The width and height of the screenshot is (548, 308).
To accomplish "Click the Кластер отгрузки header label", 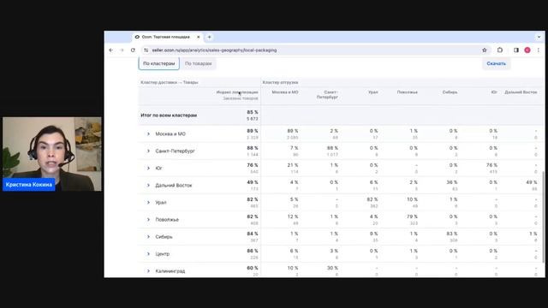I will (280, 82).
